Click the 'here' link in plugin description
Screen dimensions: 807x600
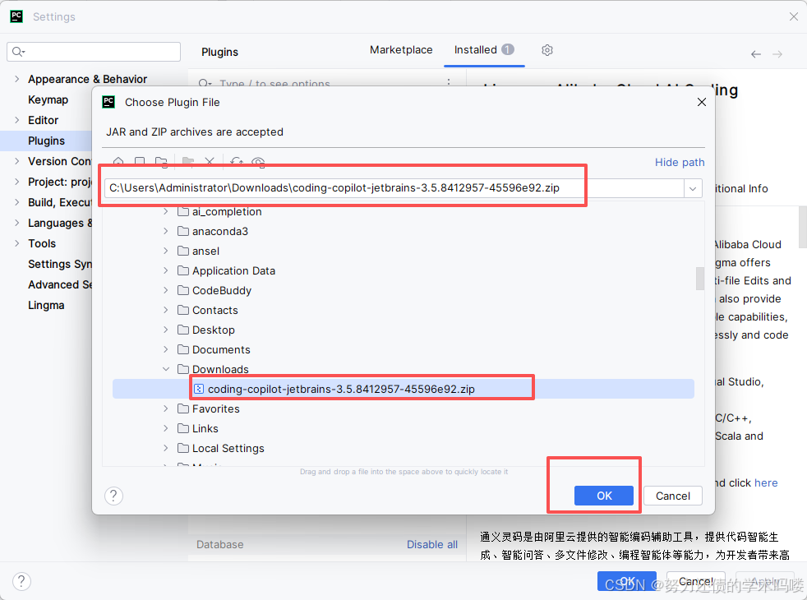[766, 482]
